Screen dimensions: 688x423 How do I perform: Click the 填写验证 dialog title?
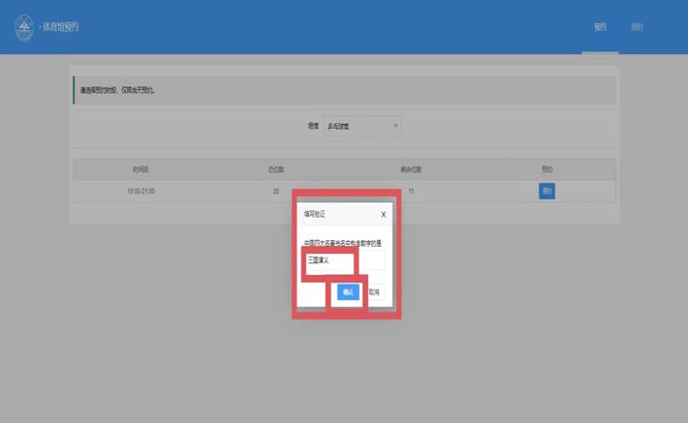pos(317,215)
